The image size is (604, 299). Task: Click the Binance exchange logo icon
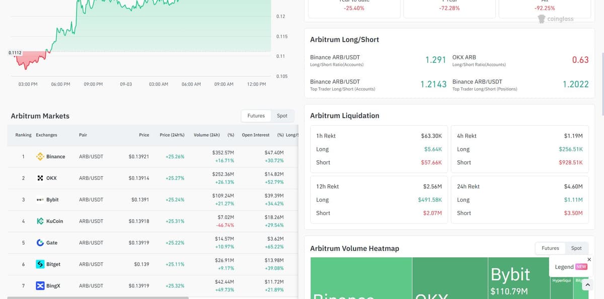[40, 157]
